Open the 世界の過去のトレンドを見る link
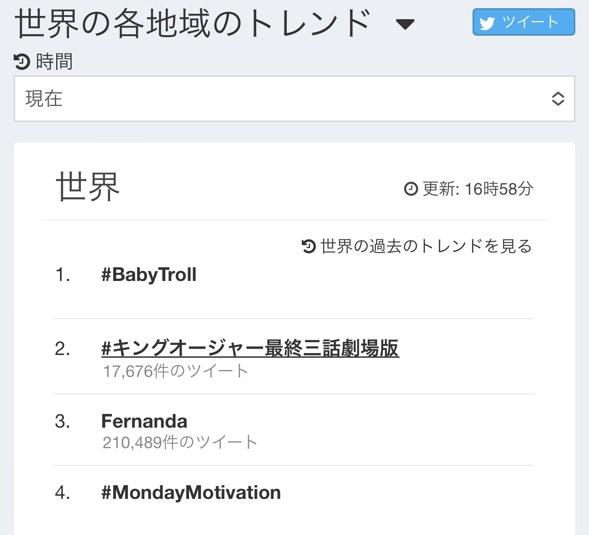Image resolution: width=589 pixels, height=535 pixels. (426, 246)
